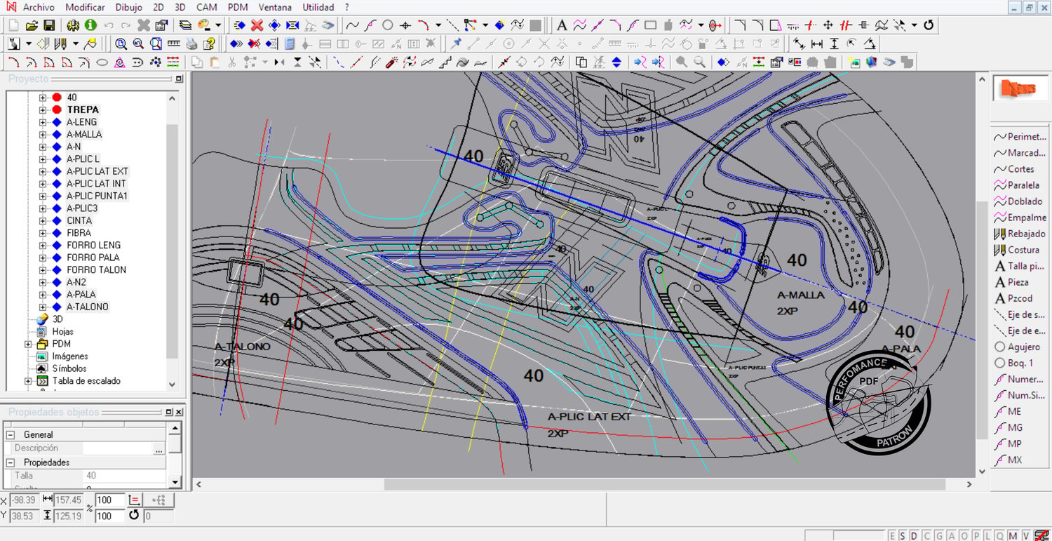Collapse the Propiedades properties section
This screenshot has width=1052, height=541.
[x=11, y=462]
